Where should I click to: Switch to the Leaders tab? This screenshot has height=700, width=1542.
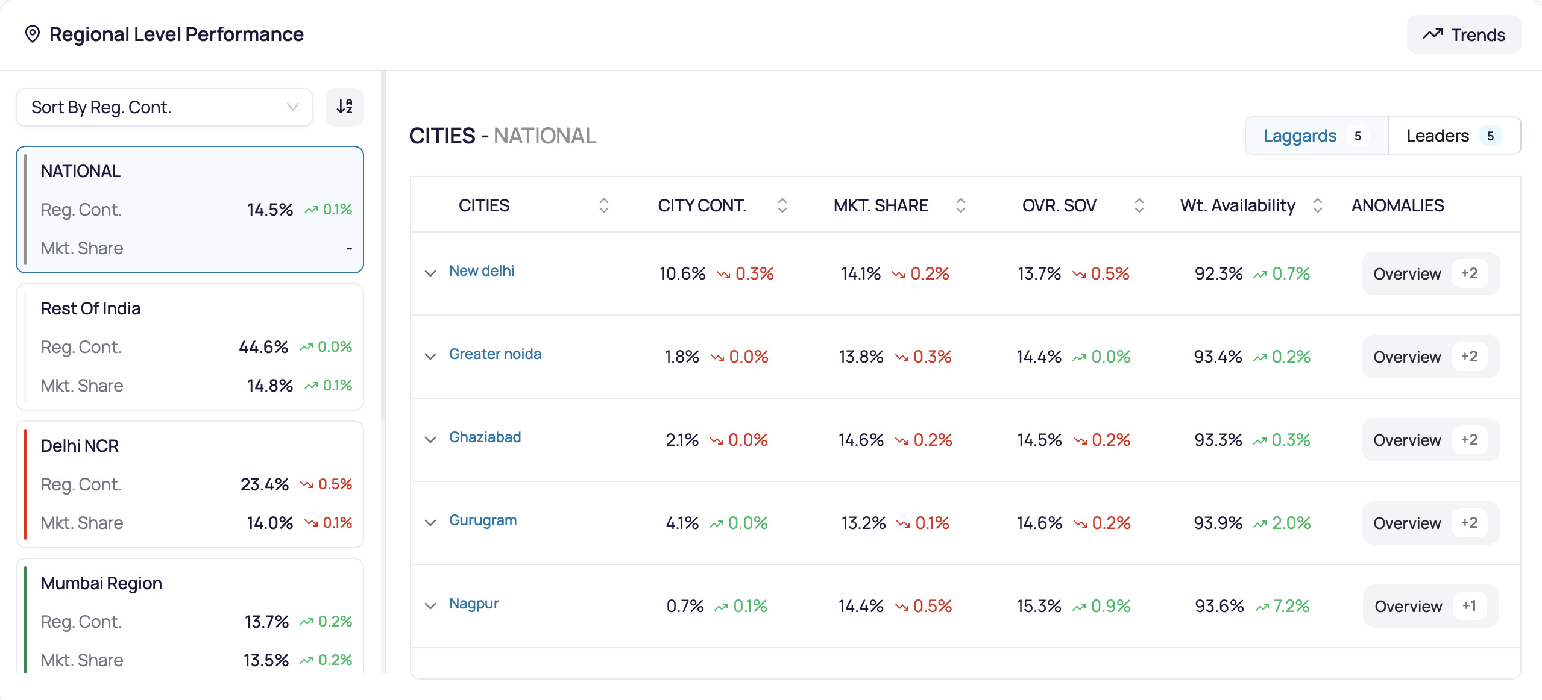pos(1454,136)
